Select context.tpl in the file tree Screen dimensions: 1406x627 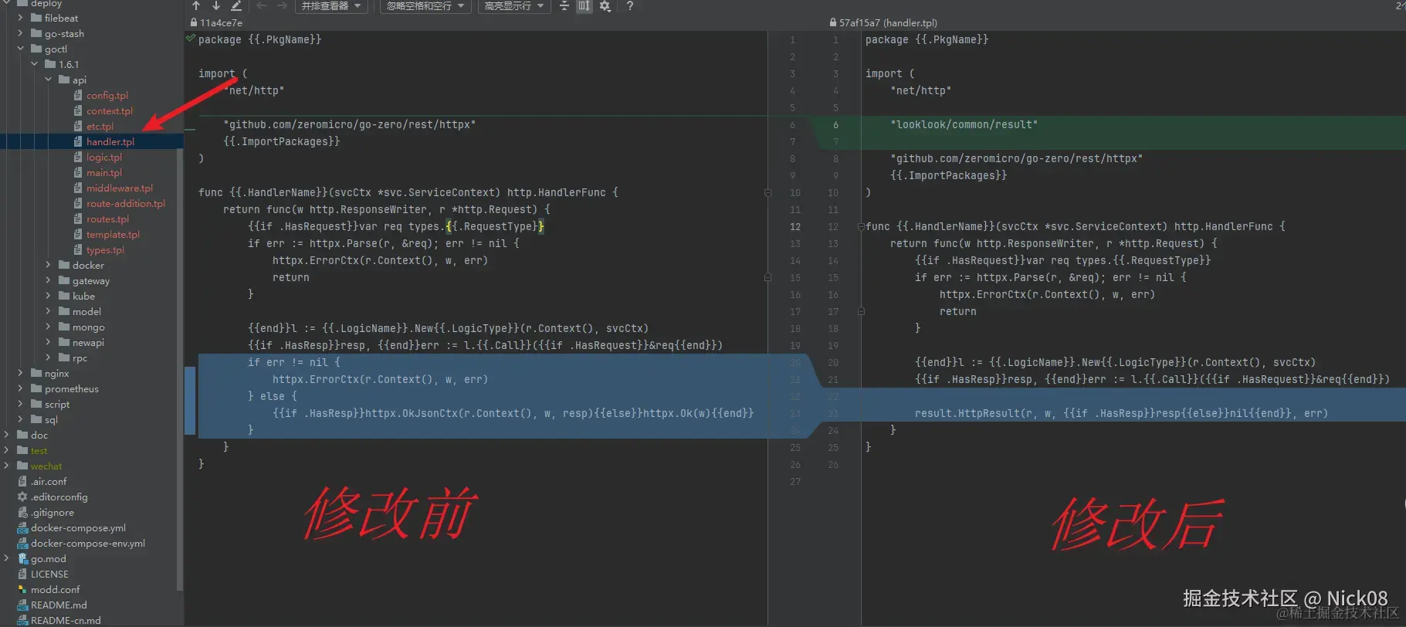coord(110,110)
